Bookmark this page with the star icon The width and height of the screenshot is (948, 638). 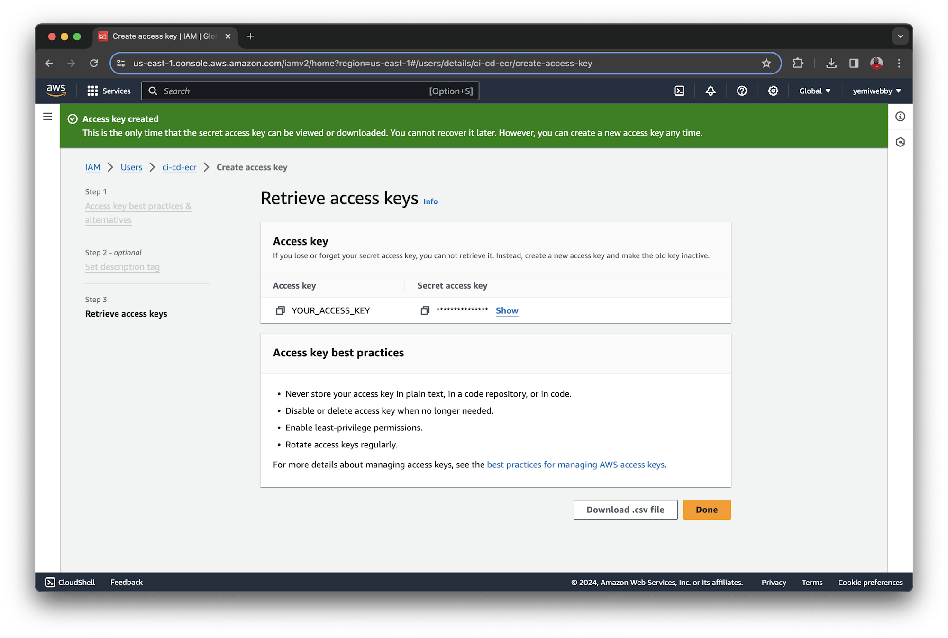tap(766, 63)
